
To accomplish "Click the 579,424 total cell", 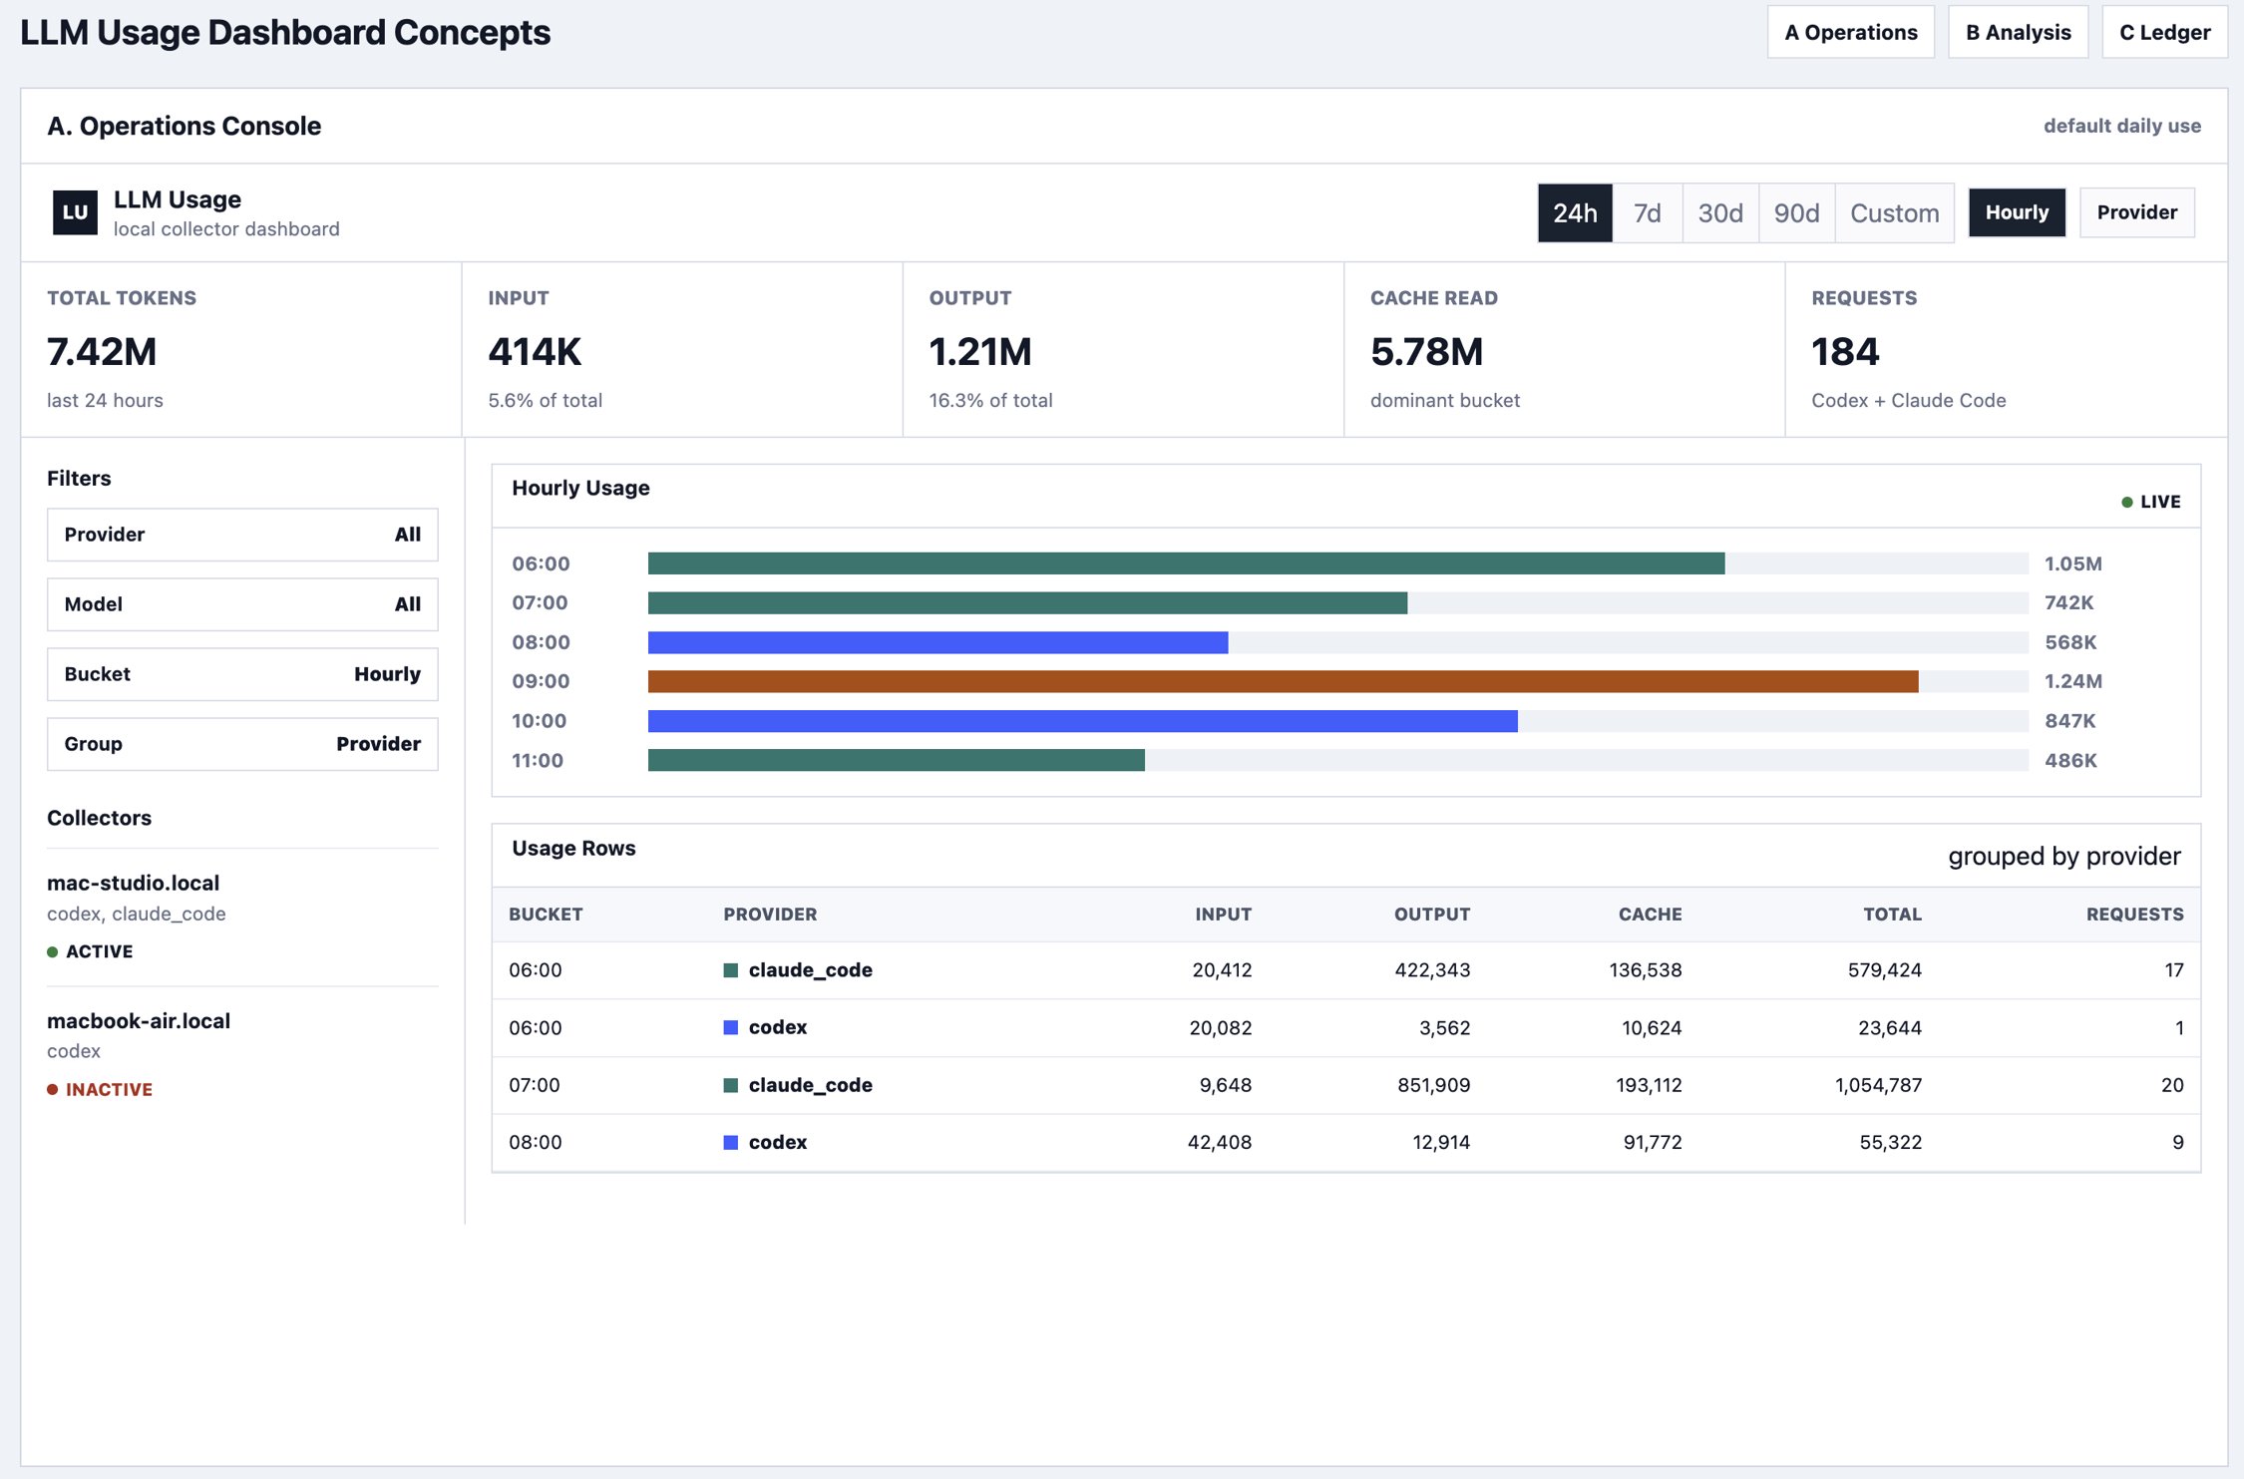I will click(x=1884, y=970).
